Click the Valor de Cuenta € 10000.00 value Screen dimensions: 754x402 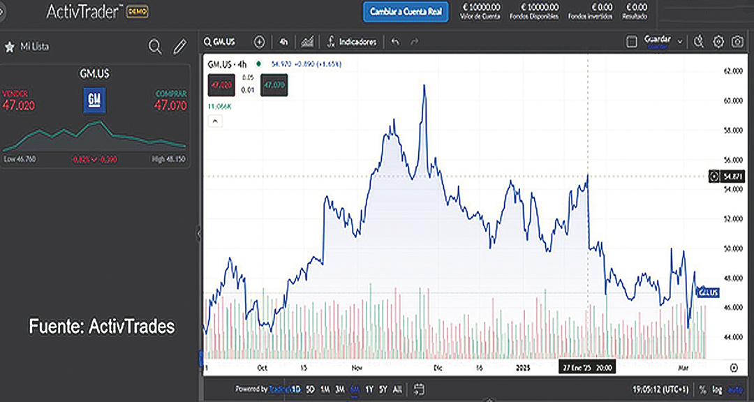(x=481, y=7)
